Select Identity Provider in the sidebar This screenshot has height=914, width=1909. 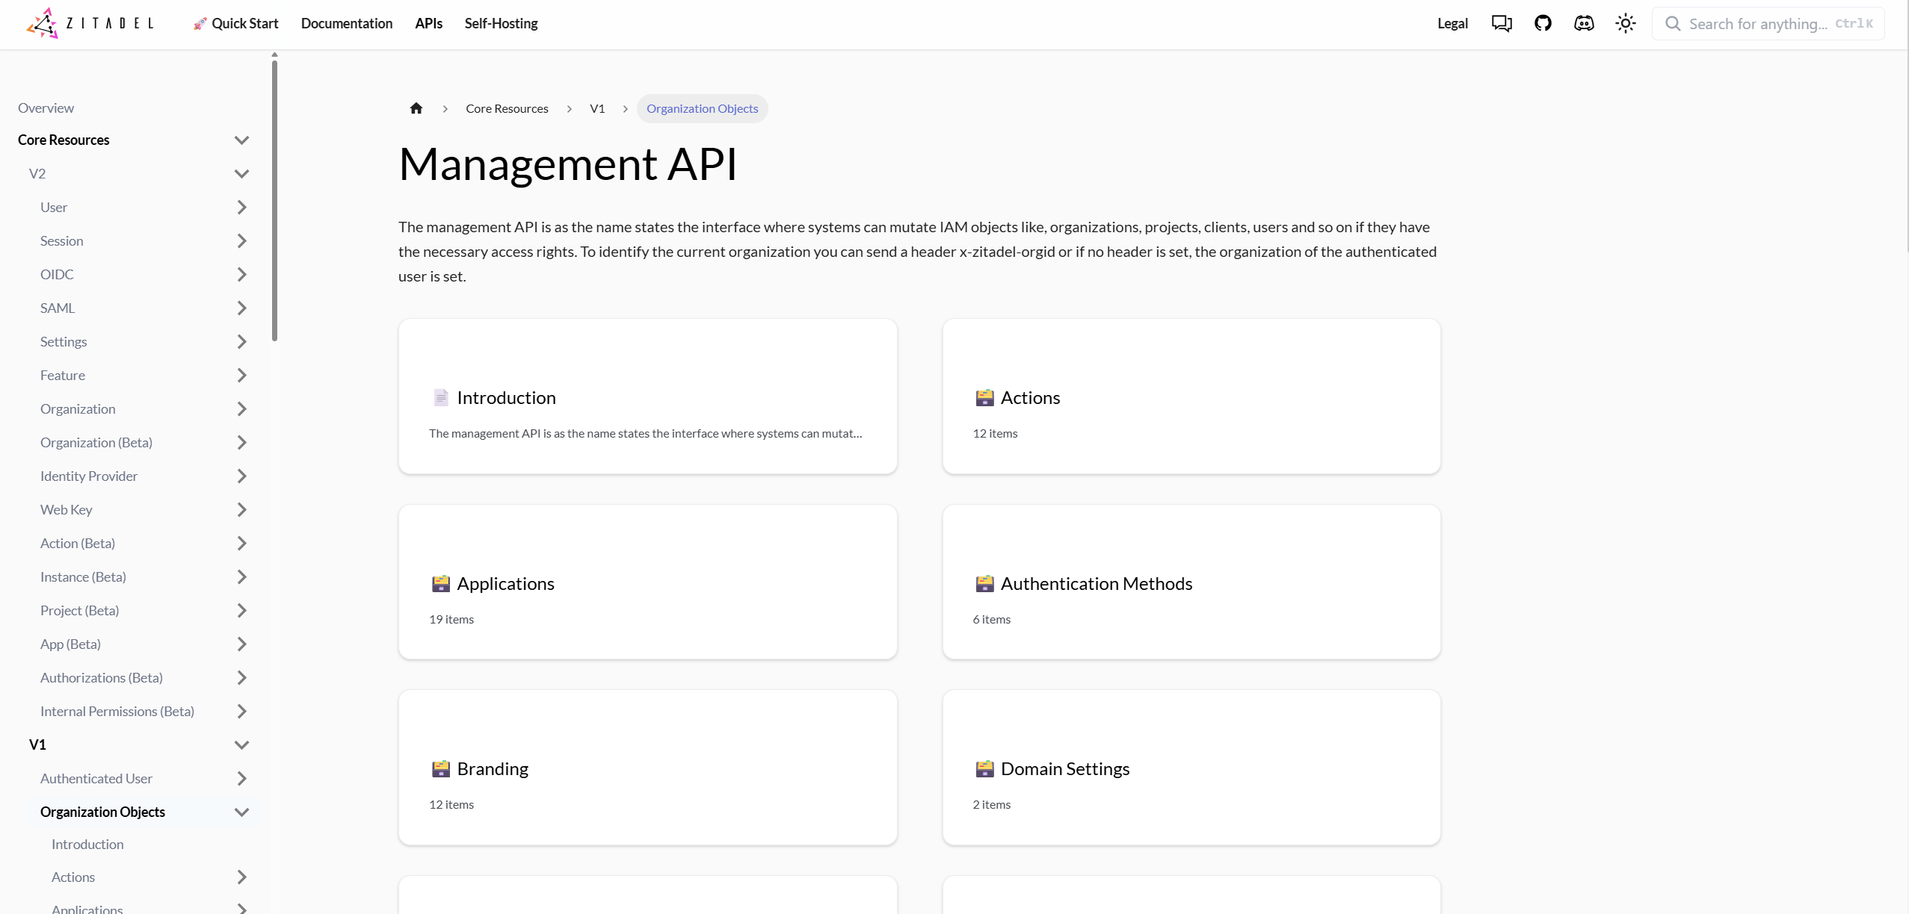(x=89, y=476)
